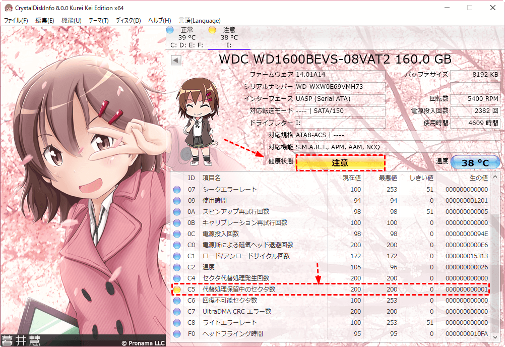Select the スピンアップ再試行回数 row

pos(331,212)
